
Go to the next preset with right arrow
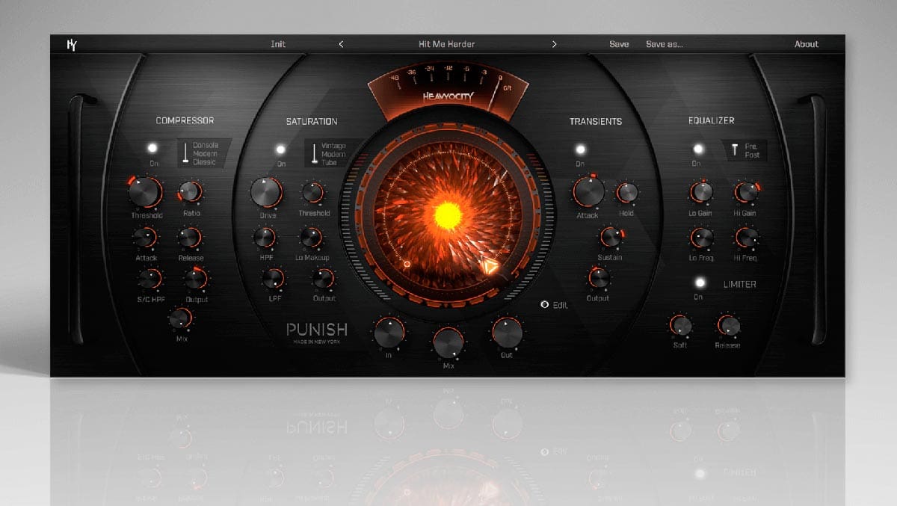pyautogui.click(x=554, y=44)
